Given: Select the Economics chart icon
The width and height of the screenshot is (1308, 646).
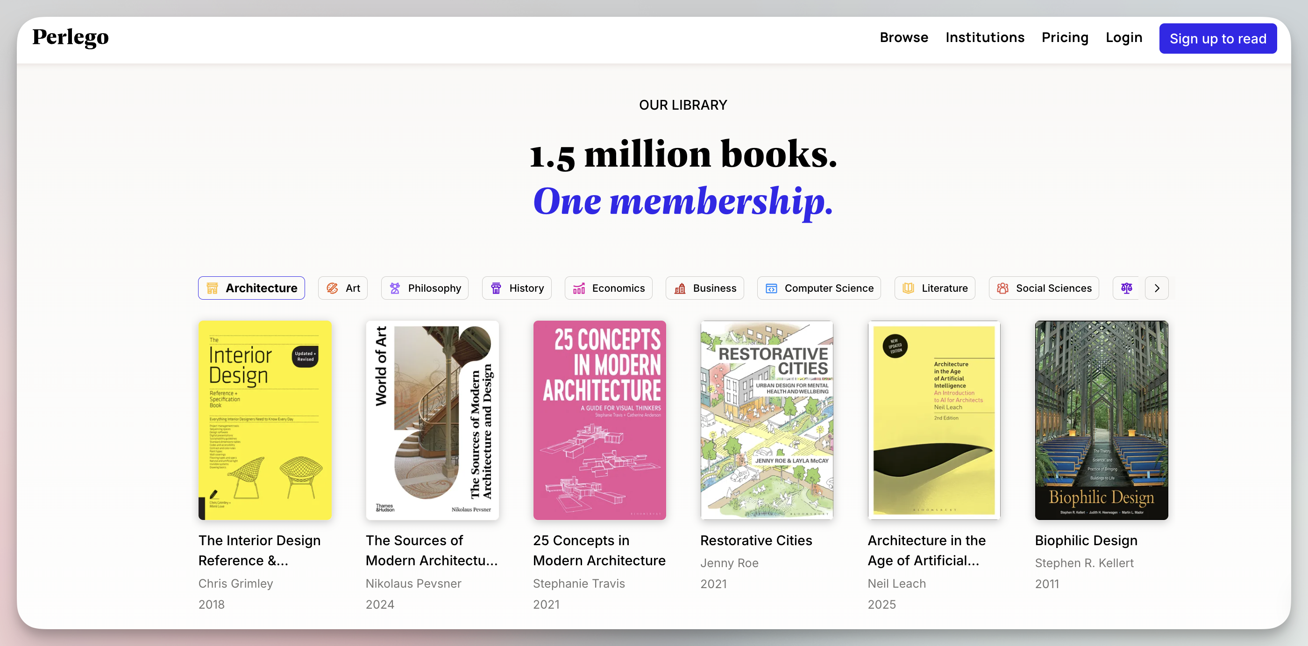Looking at the screenshot, I should coord(579,288).
